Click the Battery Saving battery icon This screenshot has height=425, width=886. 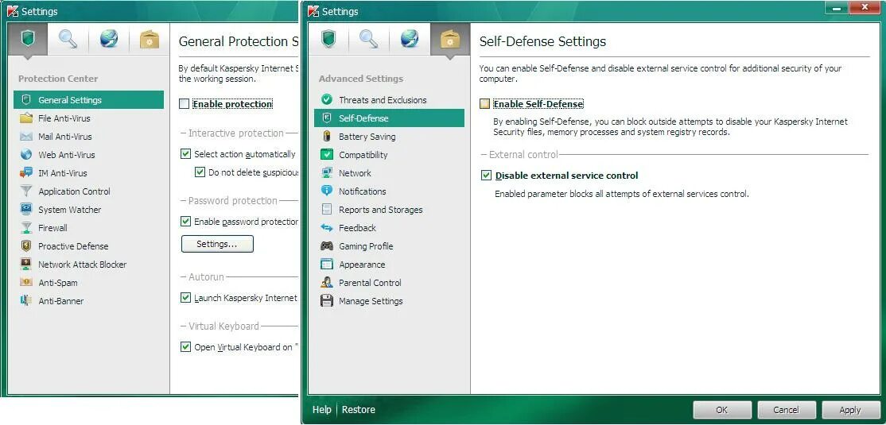pos(327,137)
